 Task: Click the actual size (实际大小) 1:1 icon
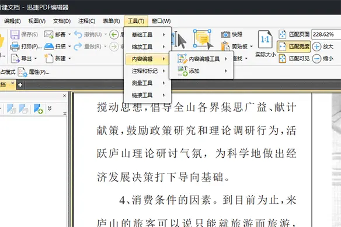tap(265, 40)
